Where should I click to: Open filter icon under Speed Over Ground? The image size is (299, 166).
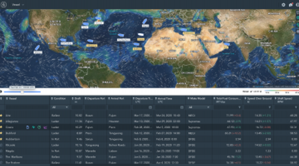coord(269,107)
